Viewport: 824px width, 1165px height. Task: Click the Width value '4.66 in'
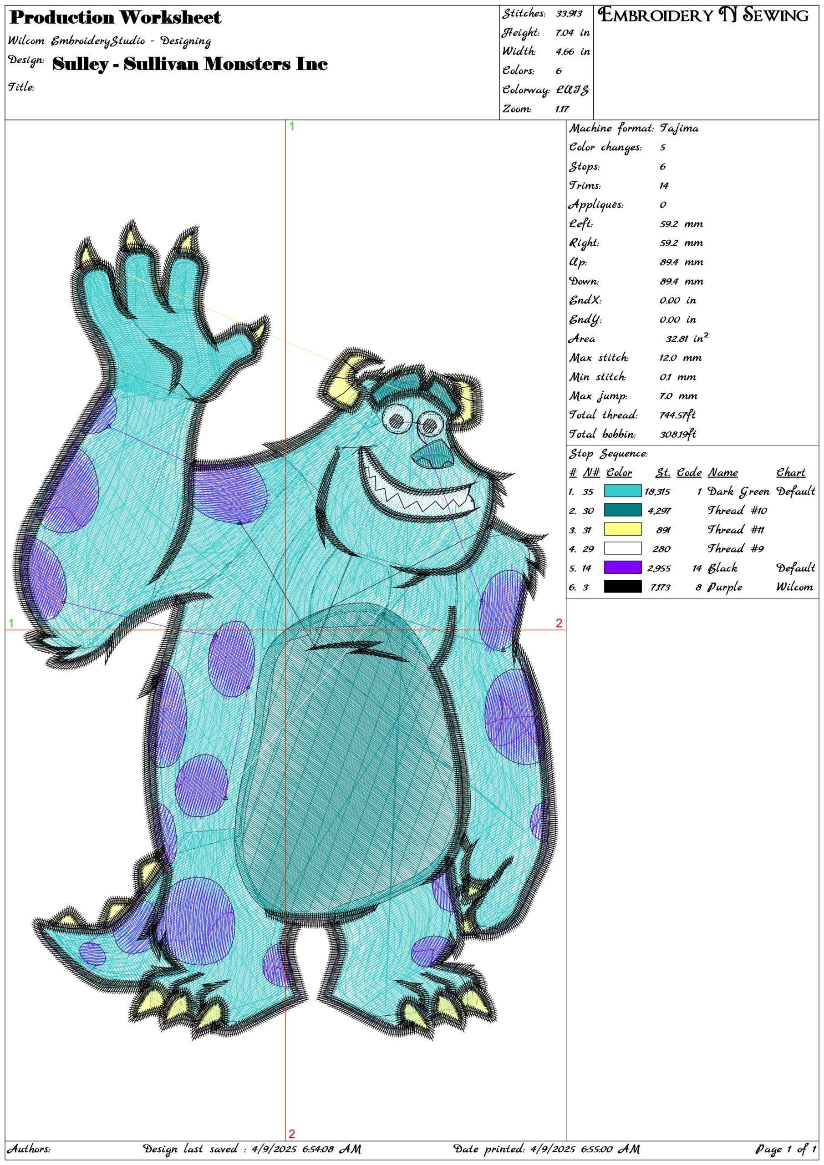click(573, 52)
